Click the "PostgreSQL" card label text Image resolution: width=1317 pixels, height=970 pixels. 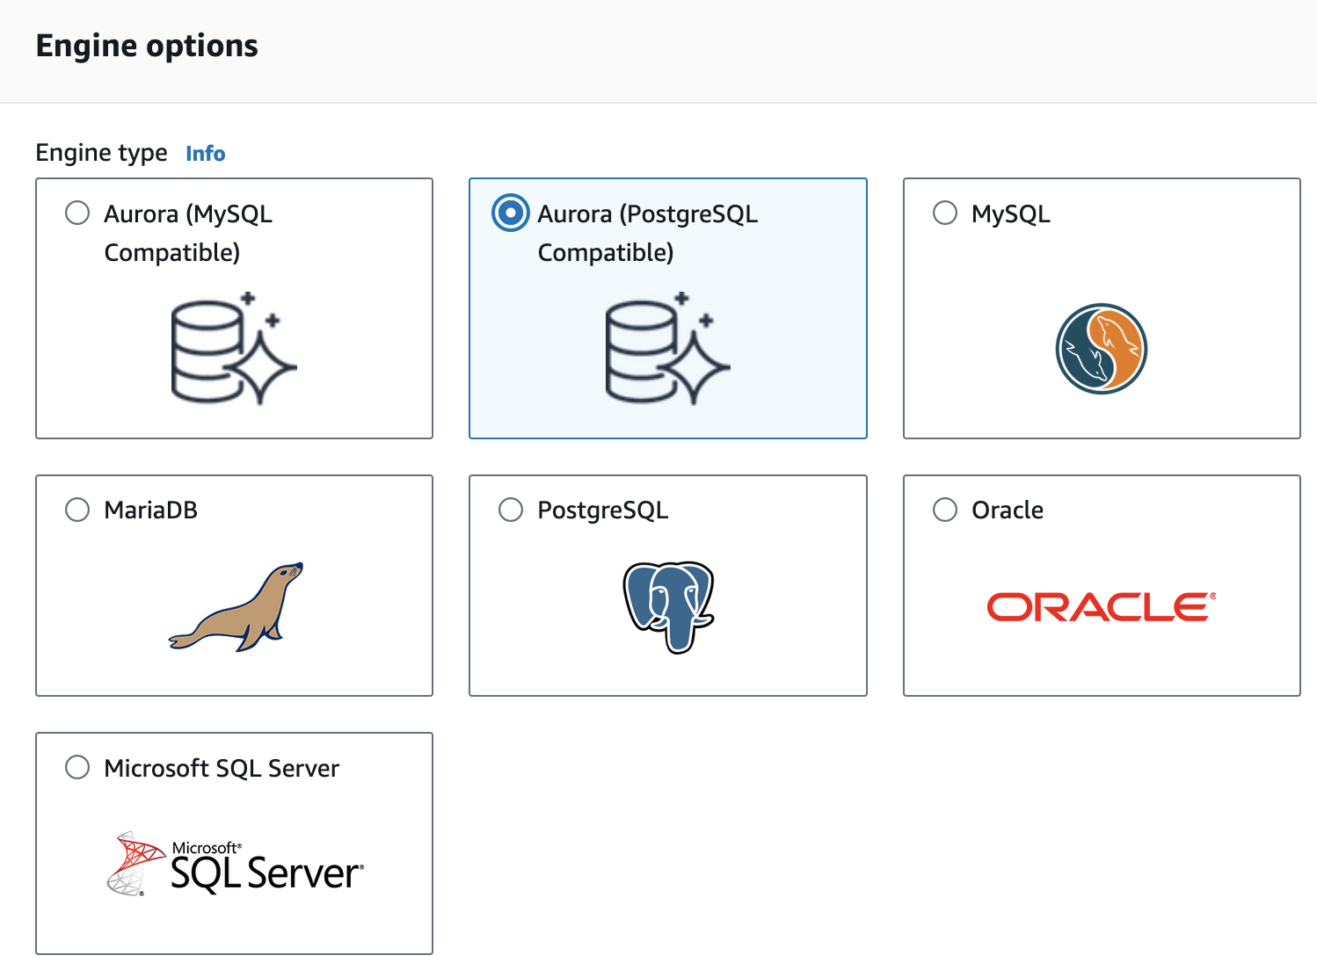click(603, 510)
